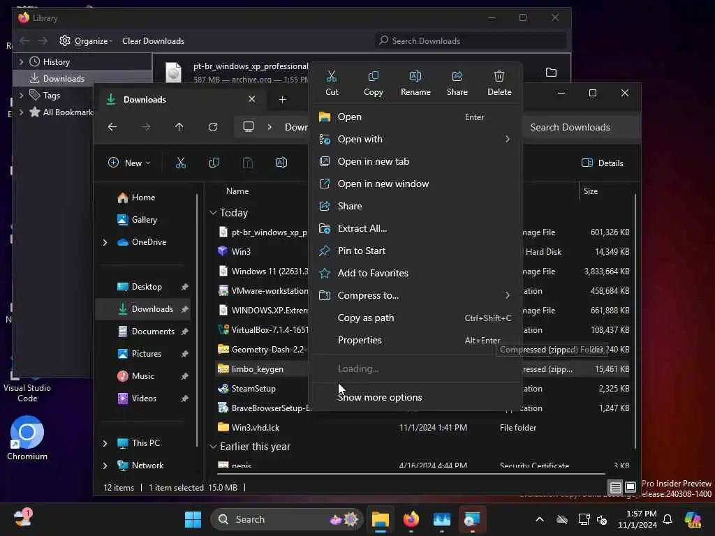Screen dimensions: 715x536
Task: Choose Add to Favorites
Action: click(x=416, y=273)
